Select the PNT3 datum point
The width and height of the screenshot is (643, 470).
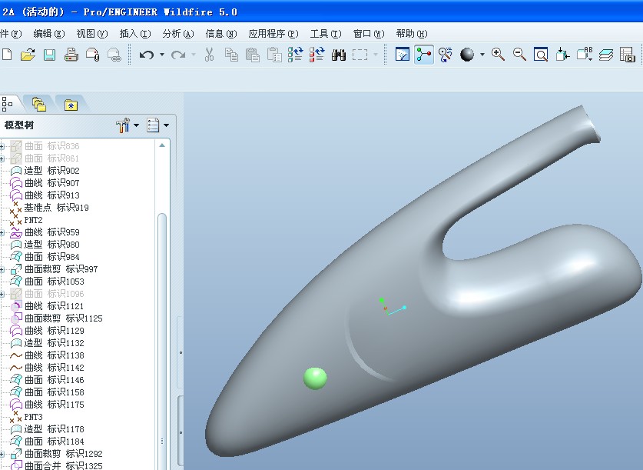pos(26,417)
